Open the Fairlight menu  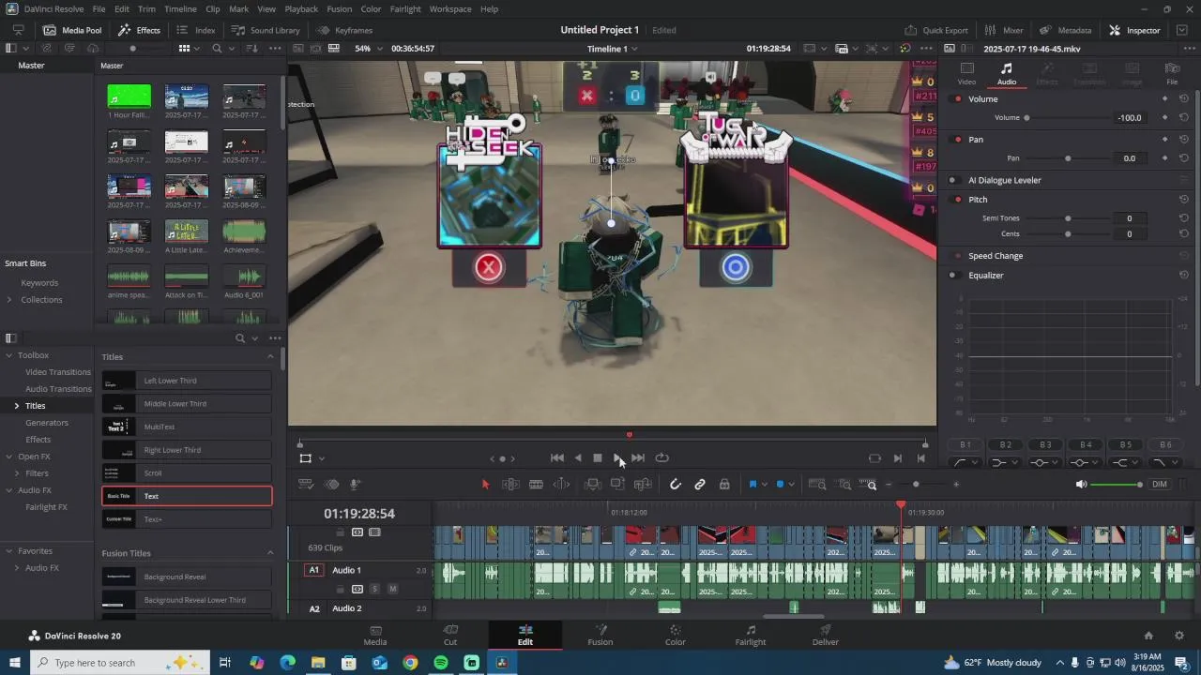click(405, 8)
